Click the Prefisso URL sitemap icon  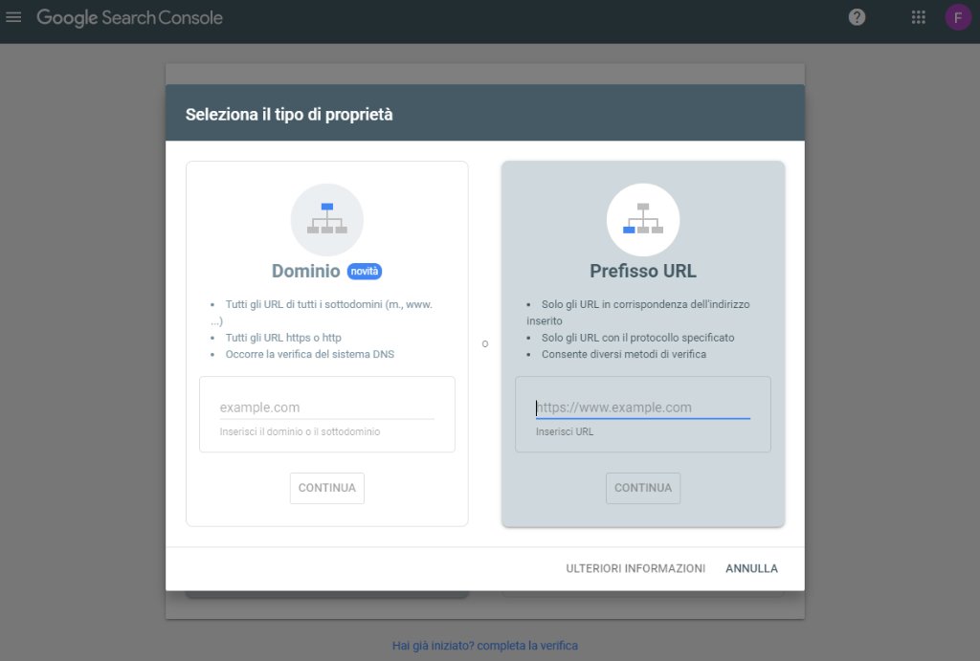(642, 219)
